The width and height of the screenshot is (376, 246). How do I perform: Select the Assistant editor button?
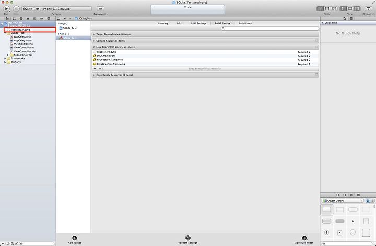[327, 9]
